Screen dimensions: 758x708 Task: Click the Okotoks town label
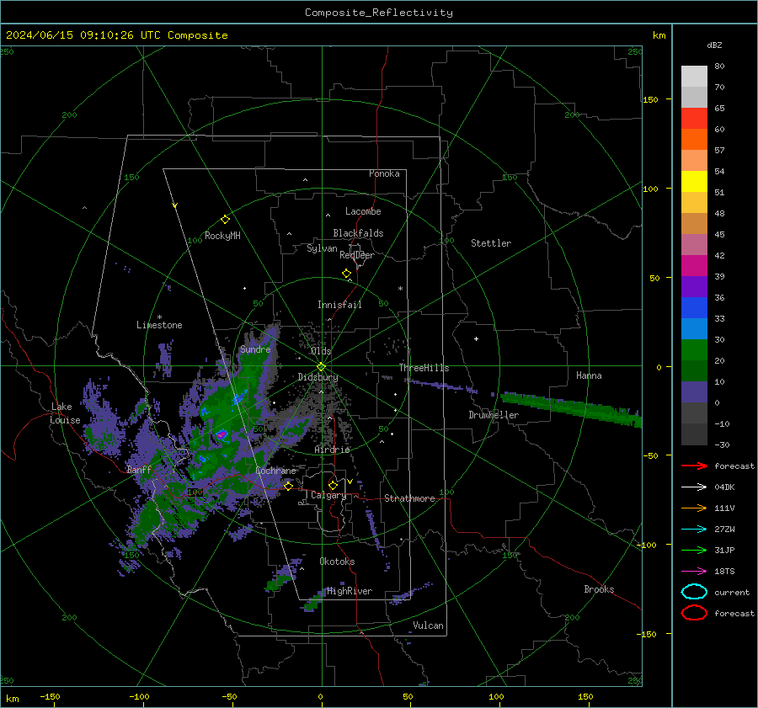coord(337,562)
